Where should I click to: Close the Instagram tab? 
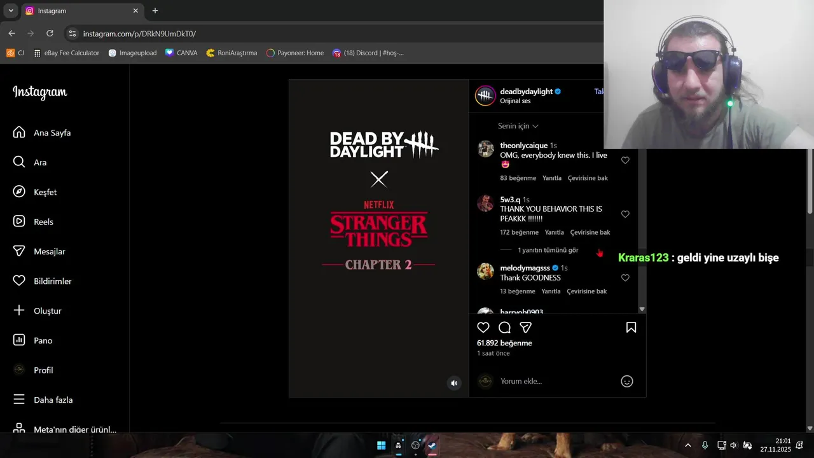point(135,11)
